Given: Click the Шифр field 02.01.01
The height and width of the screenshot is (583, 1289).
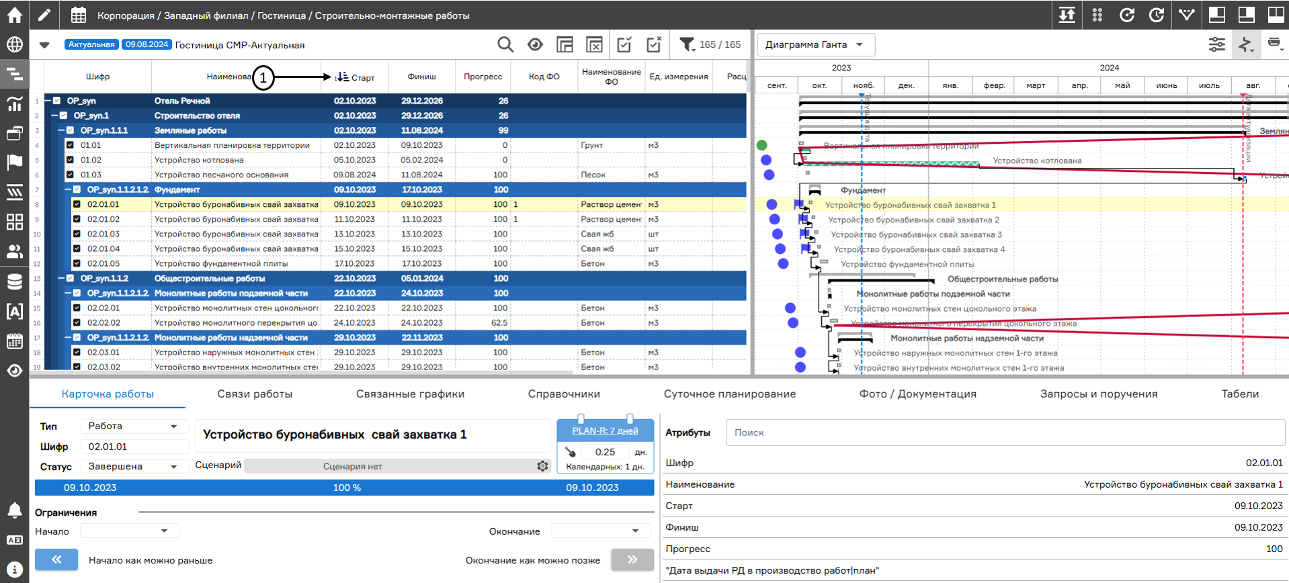Looking at the screenshot, I should (134, 447).
